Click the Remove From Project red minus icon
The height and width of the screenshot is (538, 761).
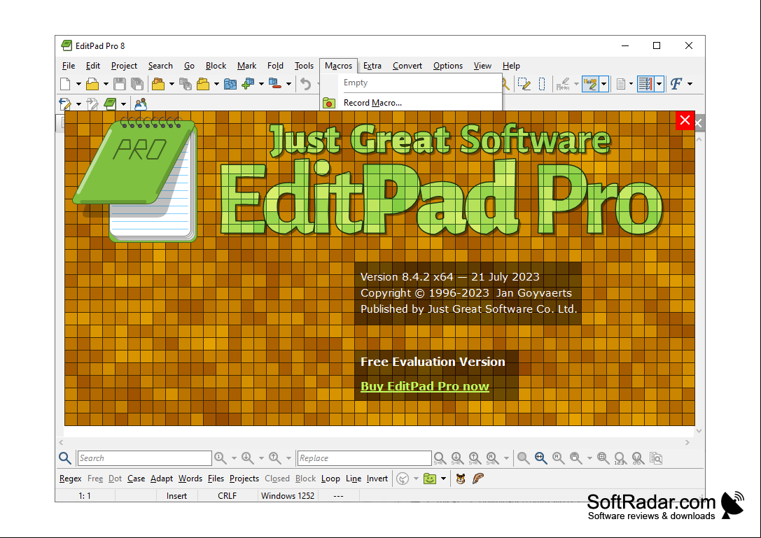[x=275, y=84]
